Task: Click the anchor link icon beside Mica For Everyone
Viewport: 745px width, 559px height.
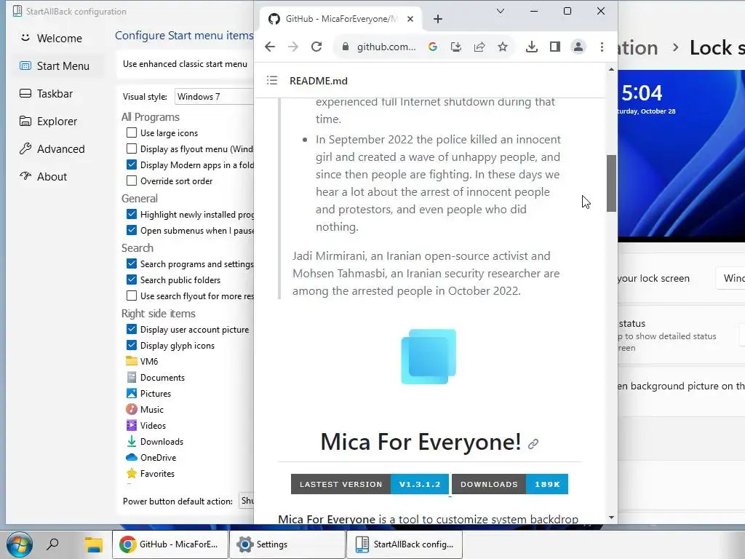Action: click(x=533, y=443)
